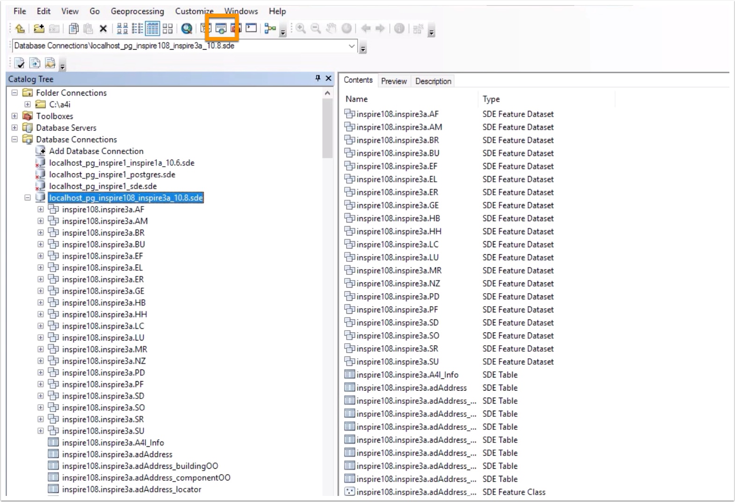Click the Disconnect Folder icon
The image size is (735, 502).
54,29
